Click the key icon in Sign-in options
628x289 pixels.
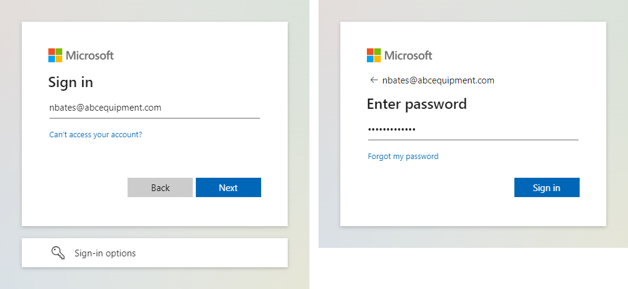58,253
